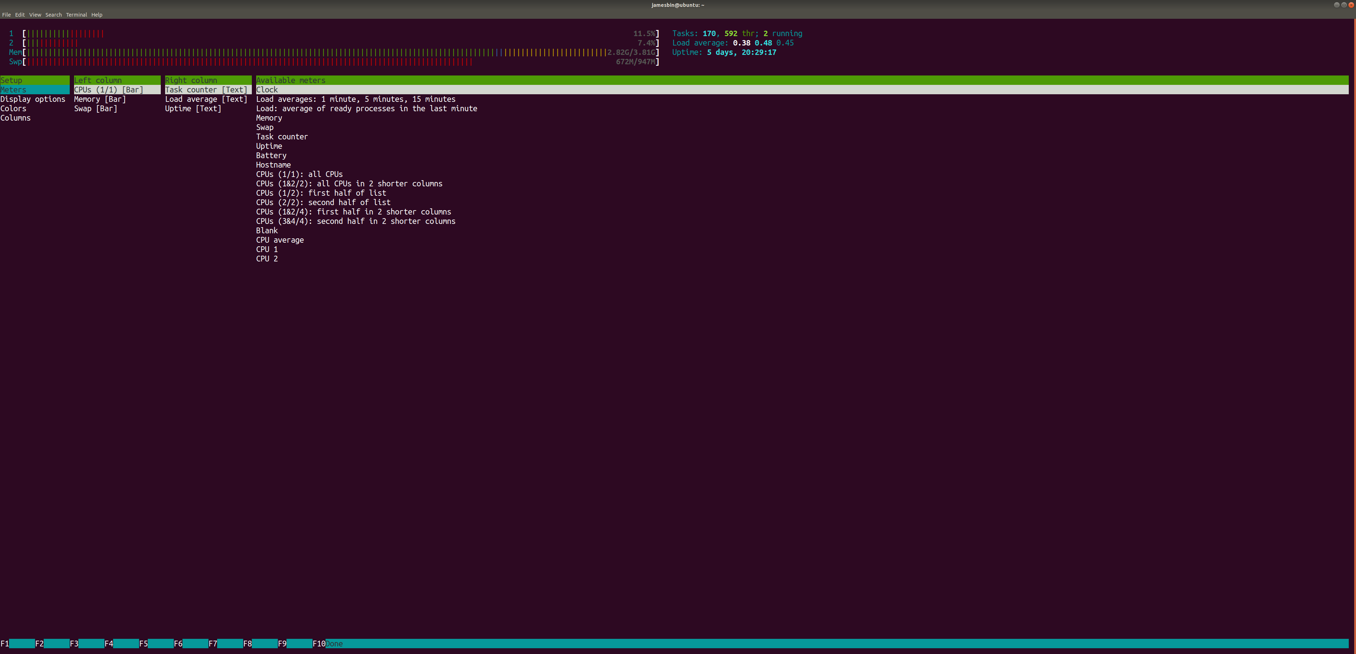This screenshot has height=654, width=1356.
Task: Select Hostname available meter
Action: coord(273,165)
